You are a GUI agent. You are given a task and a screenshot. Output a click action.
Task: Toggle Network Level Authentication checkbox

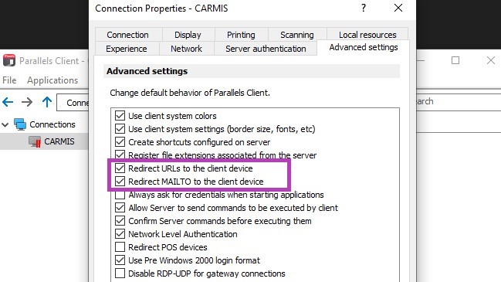click(120, 234)
